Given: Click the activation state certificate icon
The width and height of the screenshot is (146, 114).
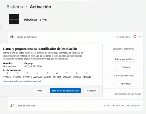Looking at the screenshot, I should click(x=12, y=37).
